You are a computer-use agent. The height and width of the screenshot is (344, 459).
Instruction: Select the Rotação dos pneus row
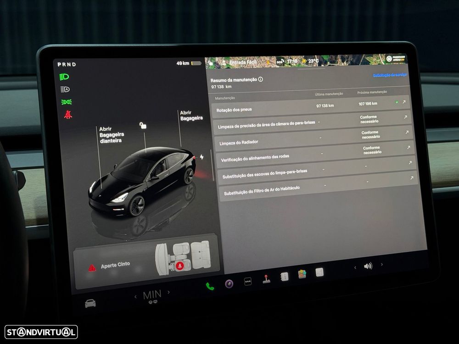311,106
